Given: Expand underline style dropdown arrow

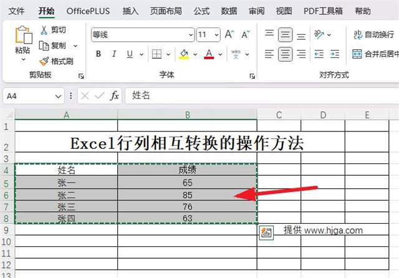Looking at the screenshot, I should [x=142, y=54].
